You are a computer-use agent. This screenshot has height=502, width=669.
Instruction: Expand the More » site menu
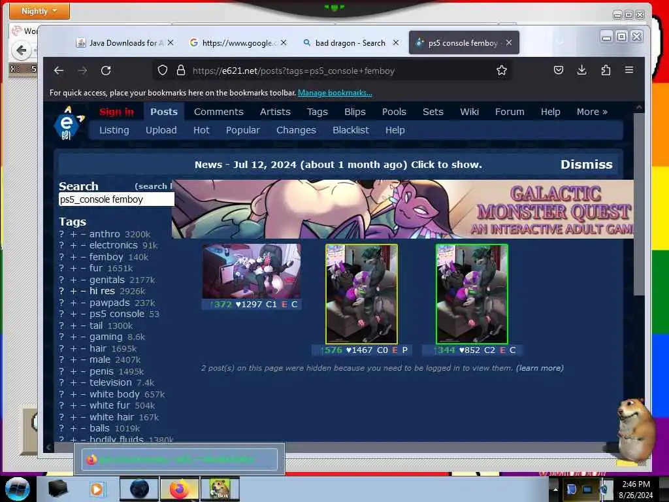point(592,112)
